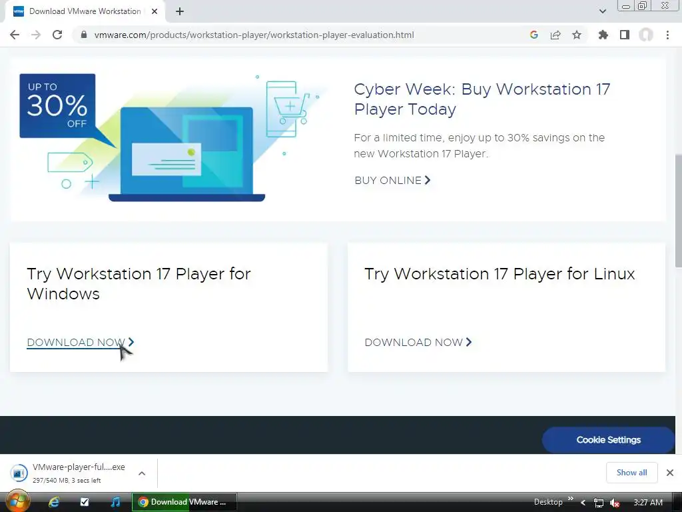This screenshot has height=512, width=682.
Task: Select the Download VMware Workstation tab
Action: [85, 11]
